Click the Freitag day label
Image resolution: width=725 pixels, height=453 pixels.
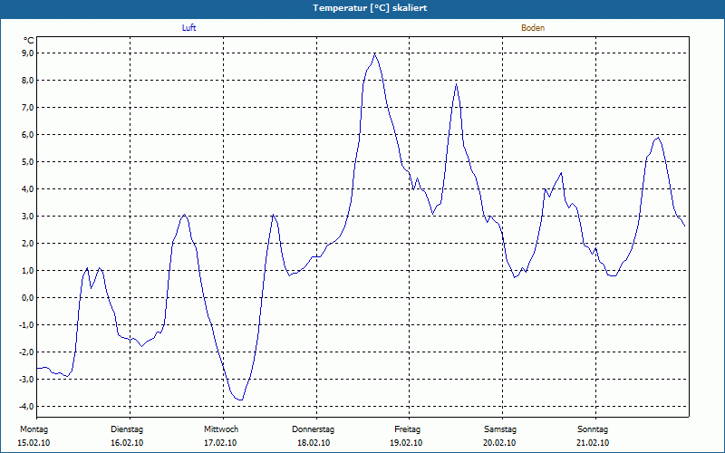pos(407,429)
